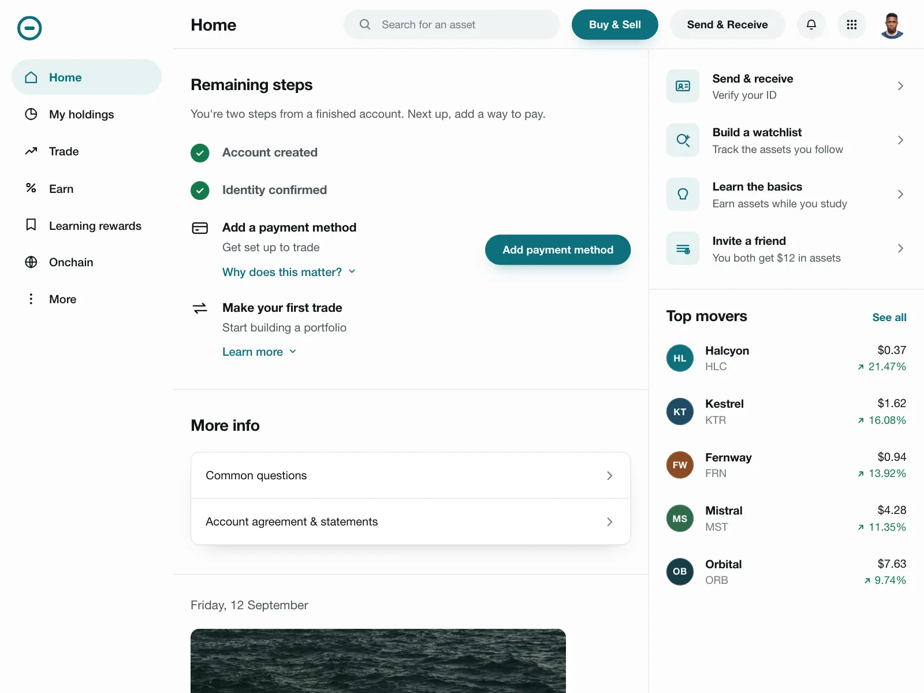Click the Search for an asset field
The width and height of the screenshot is (924, 693).
click(x=452, y=25)
